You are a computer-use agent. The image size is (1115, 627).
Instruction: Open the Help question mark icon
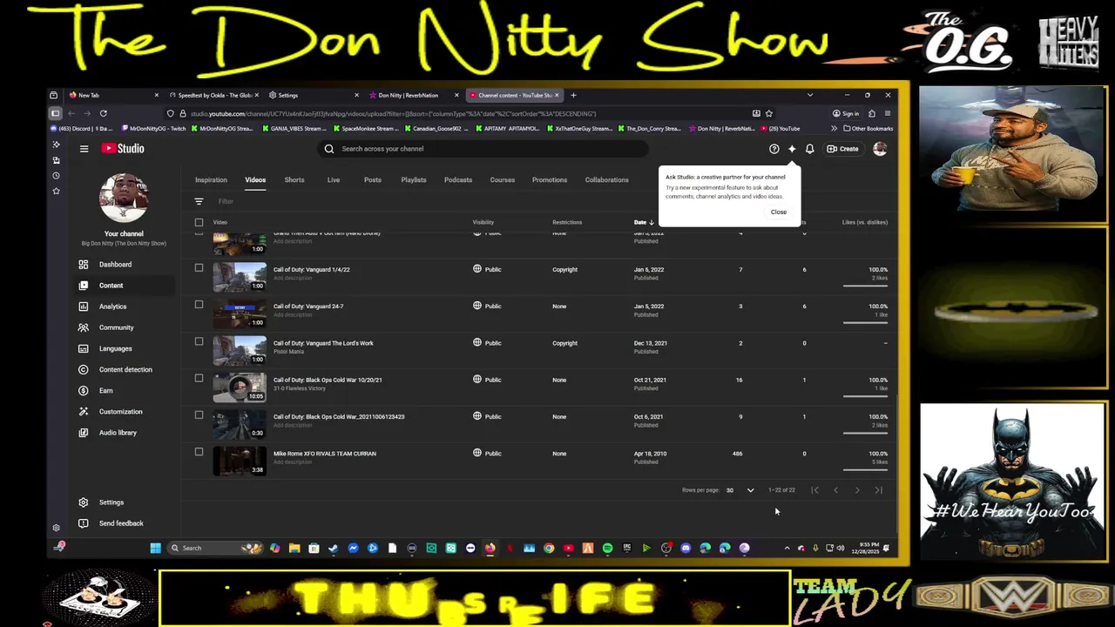[x=774, y=149]
